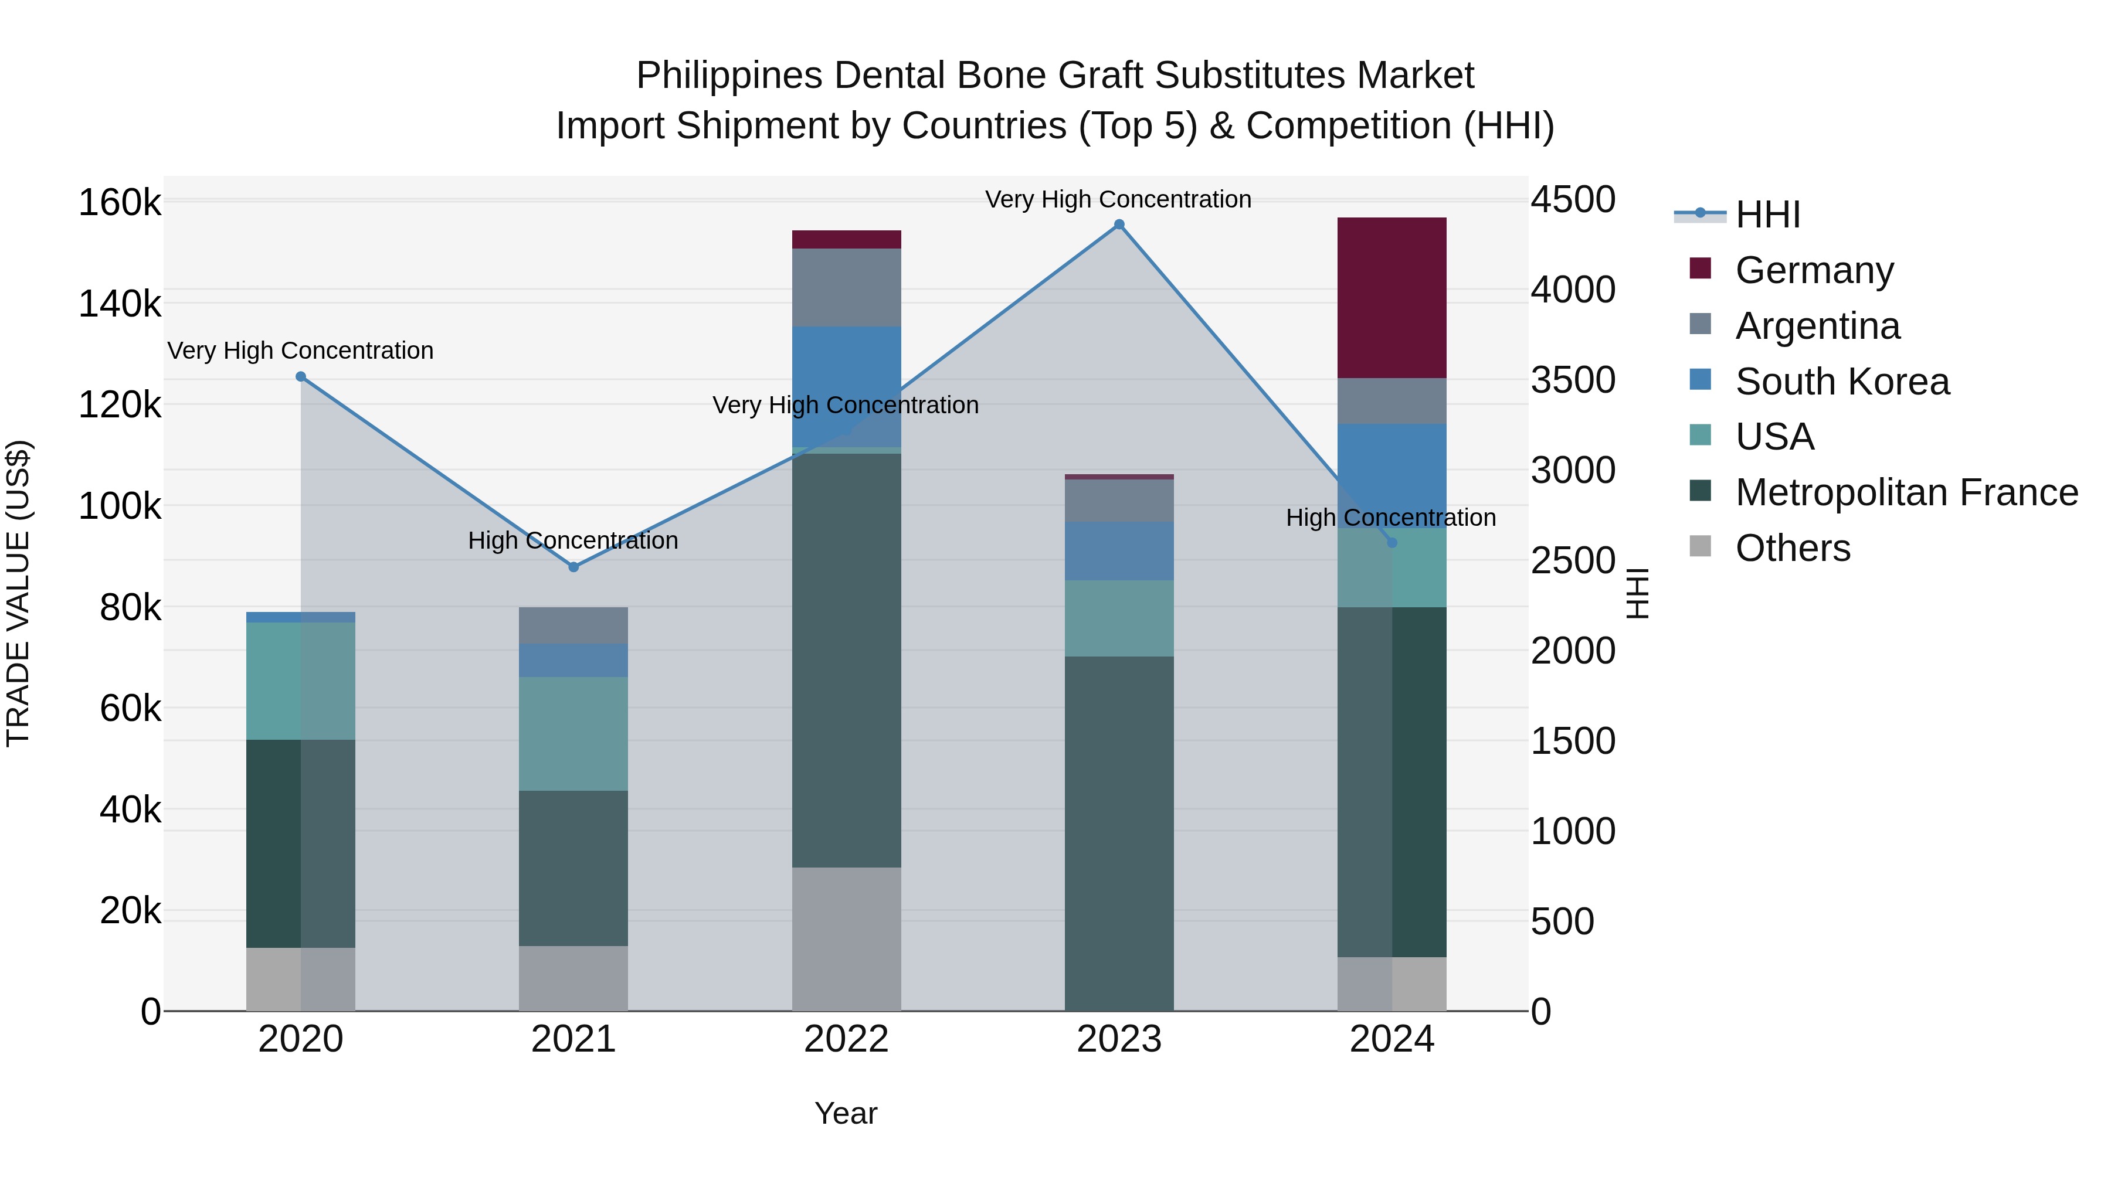Viewport: 2111px width, 1187px height.
Task: Click the 'Very High Concentration' label above 2023
Action: pyautogui.click(x=1119, y=199)
